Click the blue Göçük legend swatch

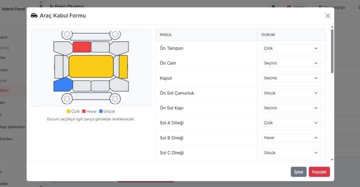click(101, 111)
